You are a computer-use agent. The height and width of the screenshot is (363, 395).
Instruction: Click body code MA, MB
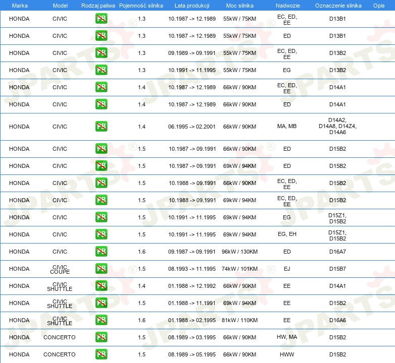coord(287,126)
